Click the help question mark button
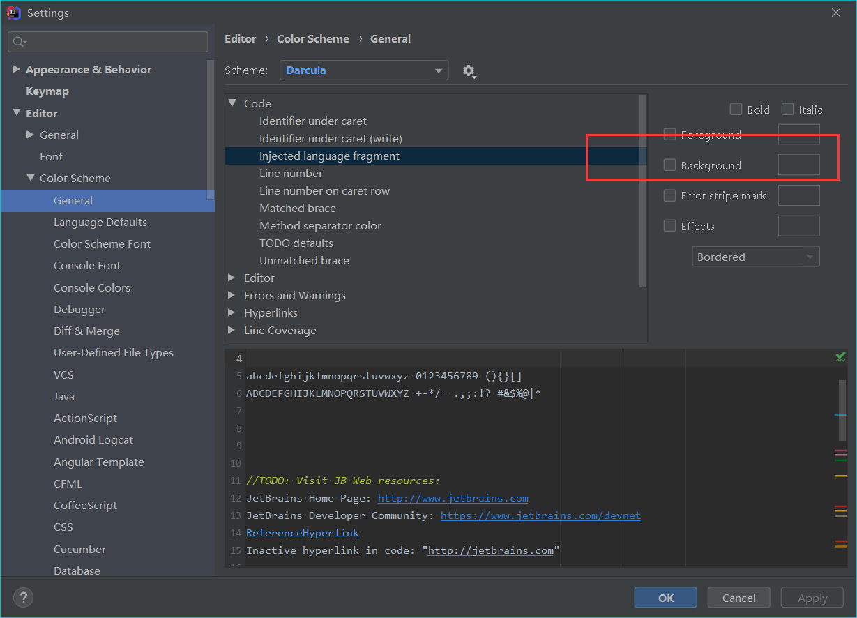 tap(23, 597)
